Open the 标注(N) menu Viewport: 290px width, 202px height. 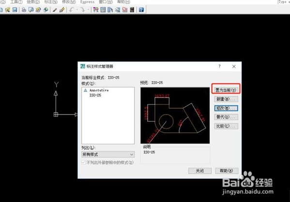(x=51, y=2)
